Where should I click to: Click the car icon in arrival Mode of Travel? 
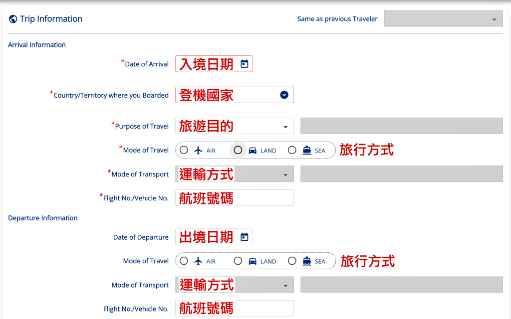point(253,151)
